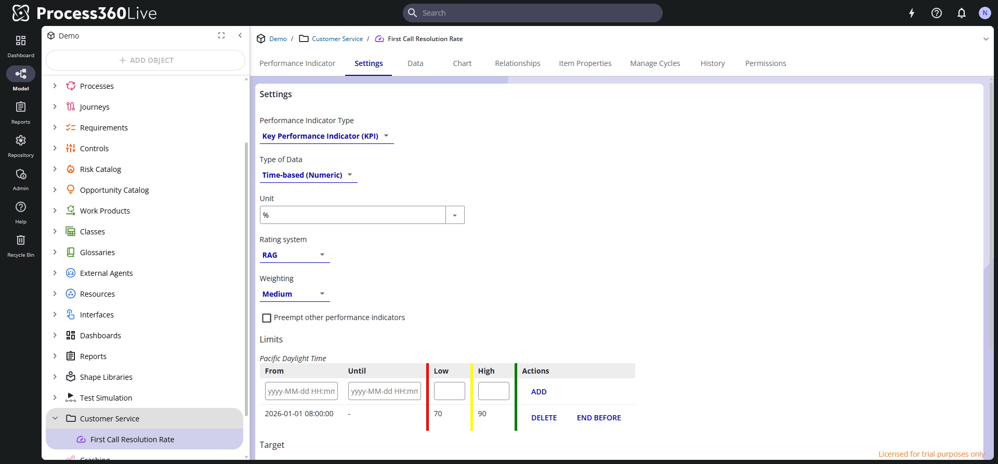Collapse the Demo tree panel arrow

tap(240, 35)
